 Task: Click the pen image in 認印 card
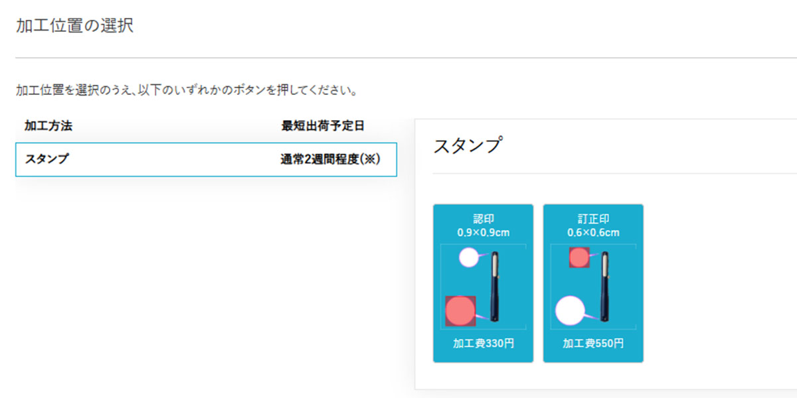(x=495, y=286)
